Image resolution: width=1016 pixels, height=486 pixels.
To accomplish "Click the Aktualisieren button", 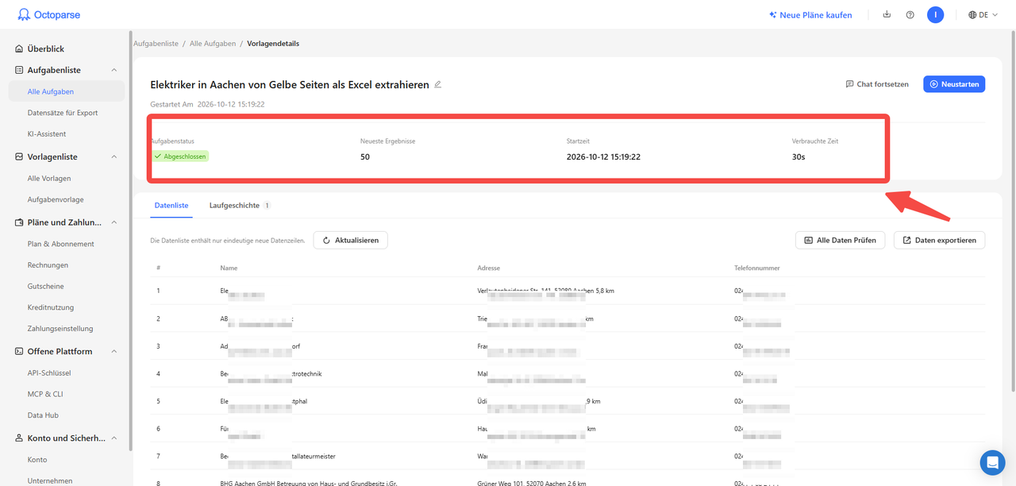I will (351, 240).
